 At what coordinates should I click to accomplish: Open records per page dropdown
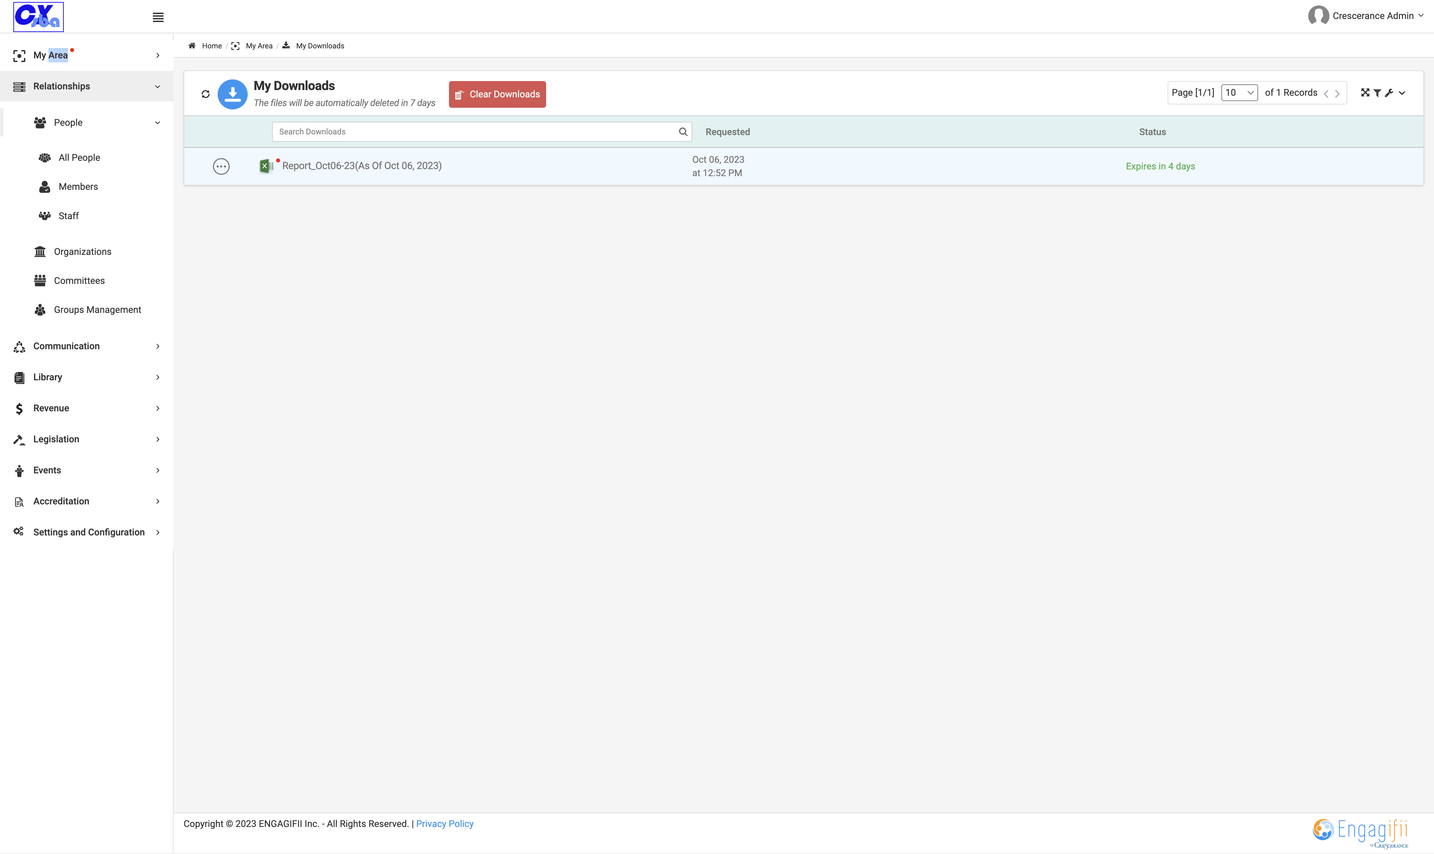coord(1239,93)
